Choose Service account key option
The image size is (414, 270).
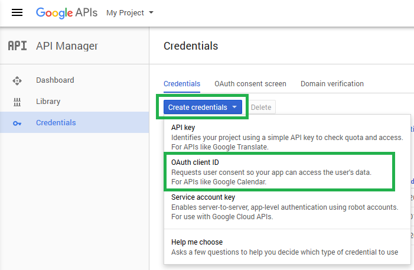click(x=287, y=207)
